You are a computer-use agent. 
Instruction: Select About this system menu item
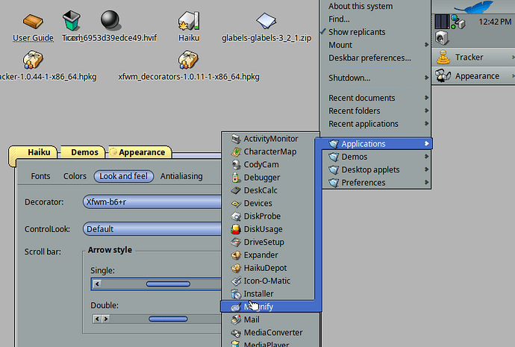point(375,6)
